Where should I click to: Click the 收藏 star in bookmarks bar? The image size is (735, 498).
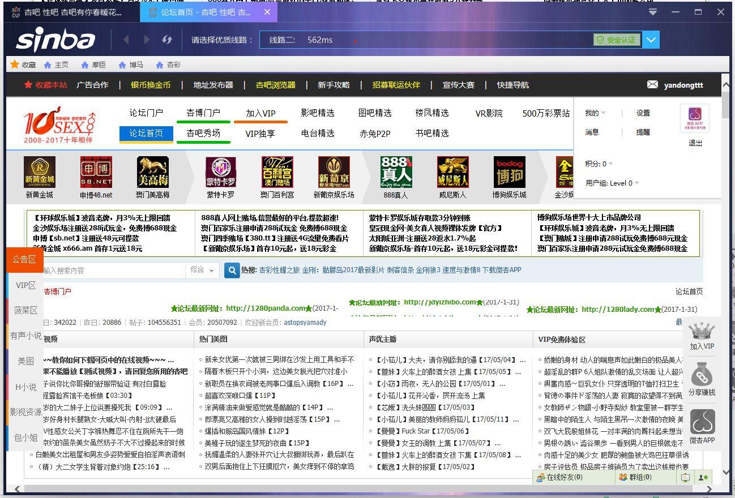click(x=15, y=65)
